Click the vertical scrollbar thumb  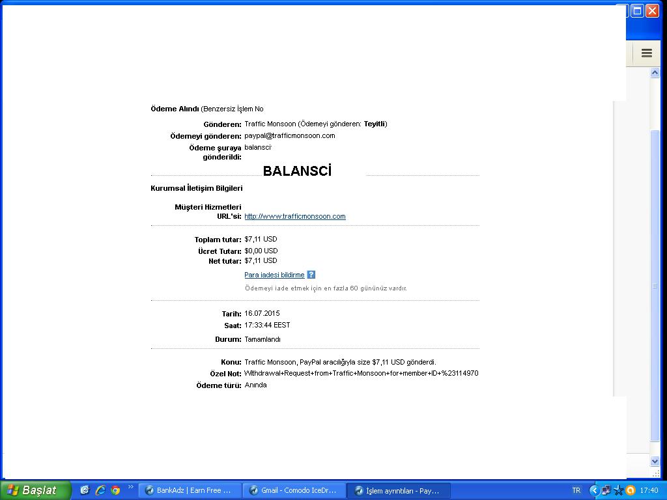(655, 286)
